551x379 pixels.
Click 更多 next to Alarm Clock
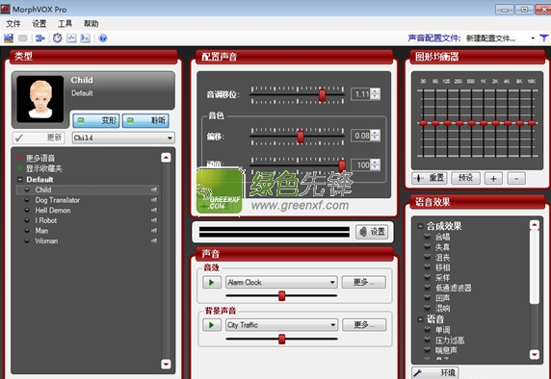pos(364,282)
